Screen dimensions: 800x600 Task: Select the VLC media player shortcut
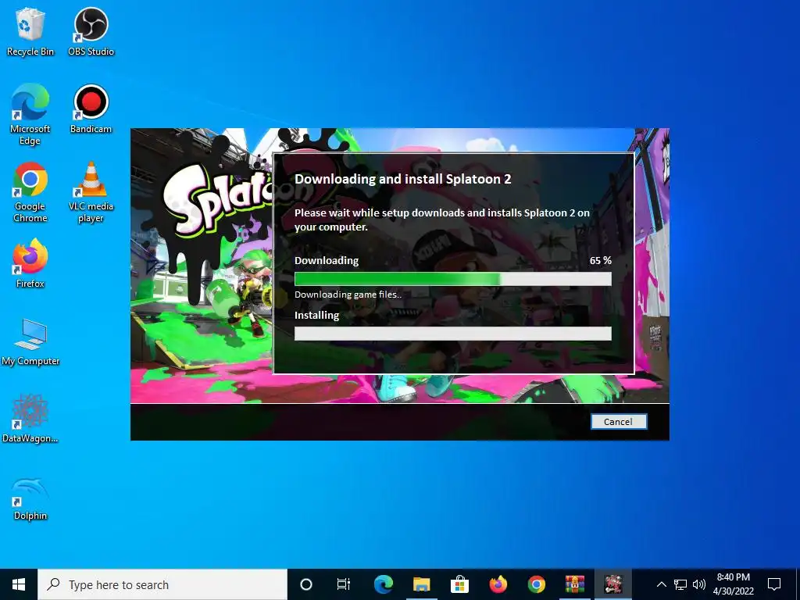point(91,192)
